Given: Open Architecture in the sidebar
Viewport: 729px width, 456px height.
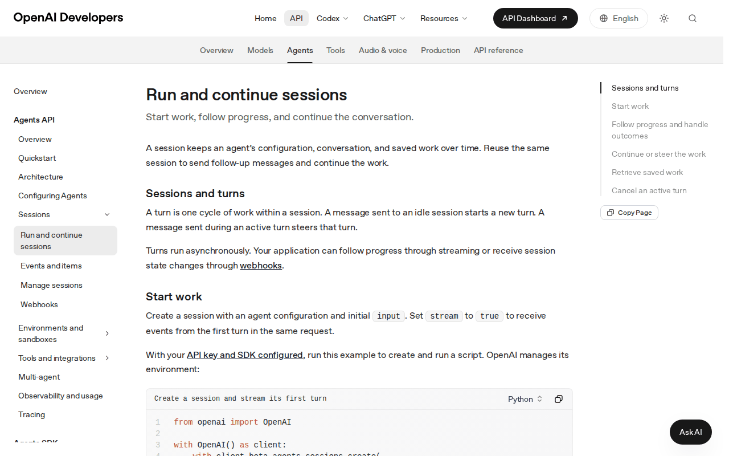Looking at the screenshot, I should (40, 177).
